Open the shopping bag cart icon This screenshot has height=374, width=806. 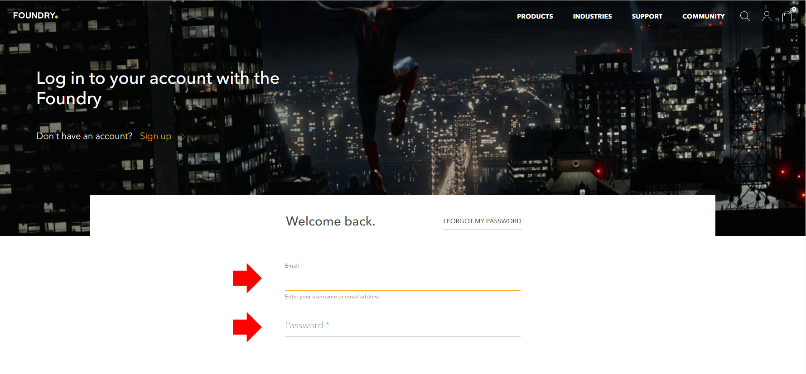[787, 17]
